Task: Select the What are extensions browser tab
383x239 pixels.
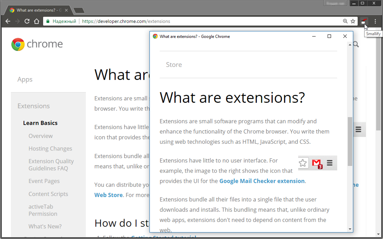Action: [x=36, y=10]
